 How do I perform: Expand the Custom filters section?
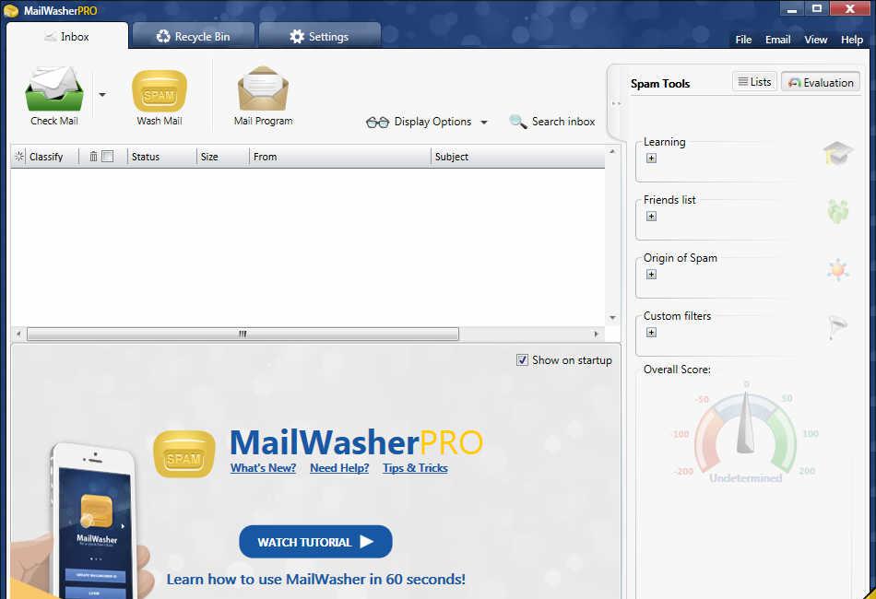pos(651,332)
